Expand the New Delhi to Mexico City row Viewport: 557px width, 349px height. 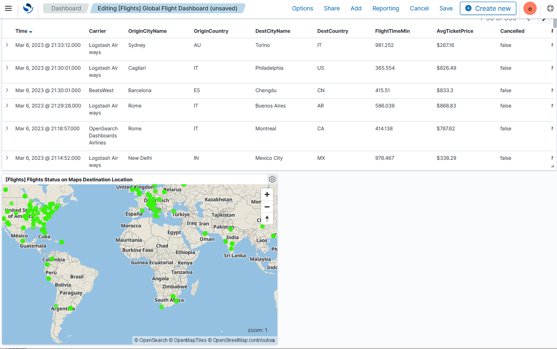point(7,158)
